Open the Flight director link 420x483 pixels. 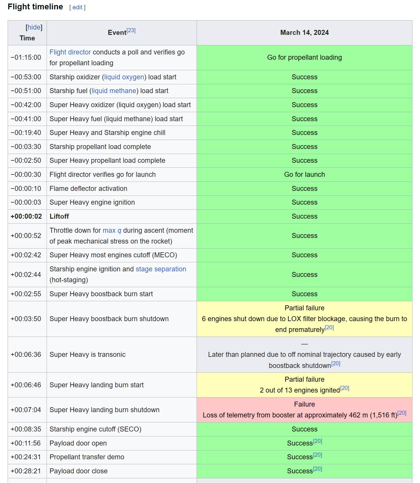[70, 52]
